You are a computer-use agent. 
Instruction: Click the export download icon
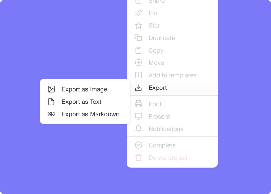coord(138,88)
